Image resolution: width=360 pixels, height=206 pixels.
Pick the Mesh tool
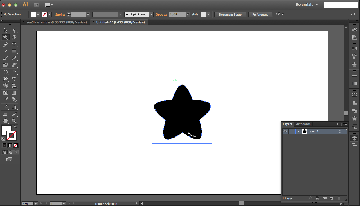6,93
